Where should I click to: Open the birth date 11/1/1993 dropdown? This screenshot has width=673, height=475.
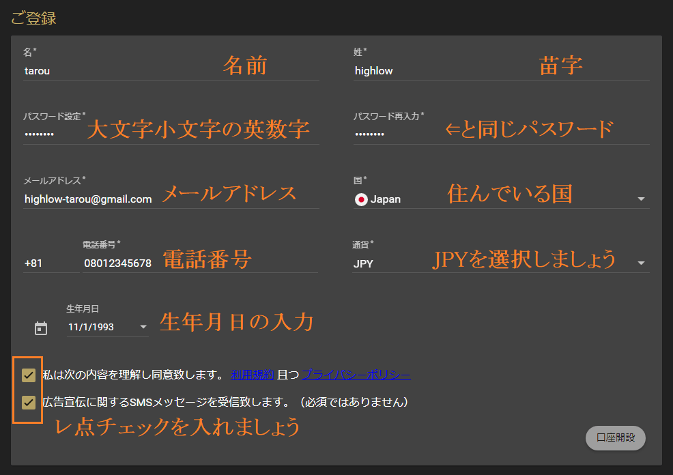click(107, 327)
